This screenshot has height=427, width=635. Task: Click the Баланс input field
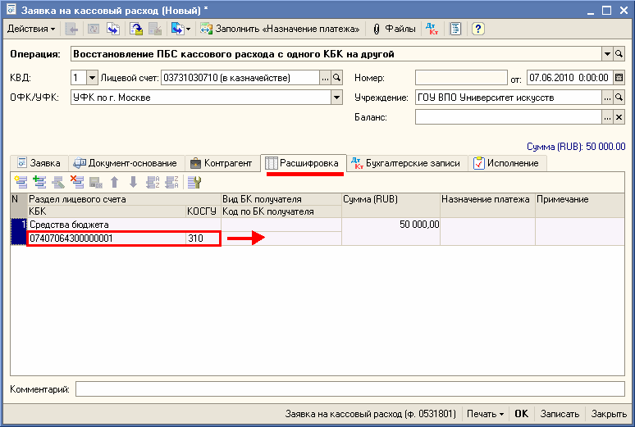(x=508, y=117)
